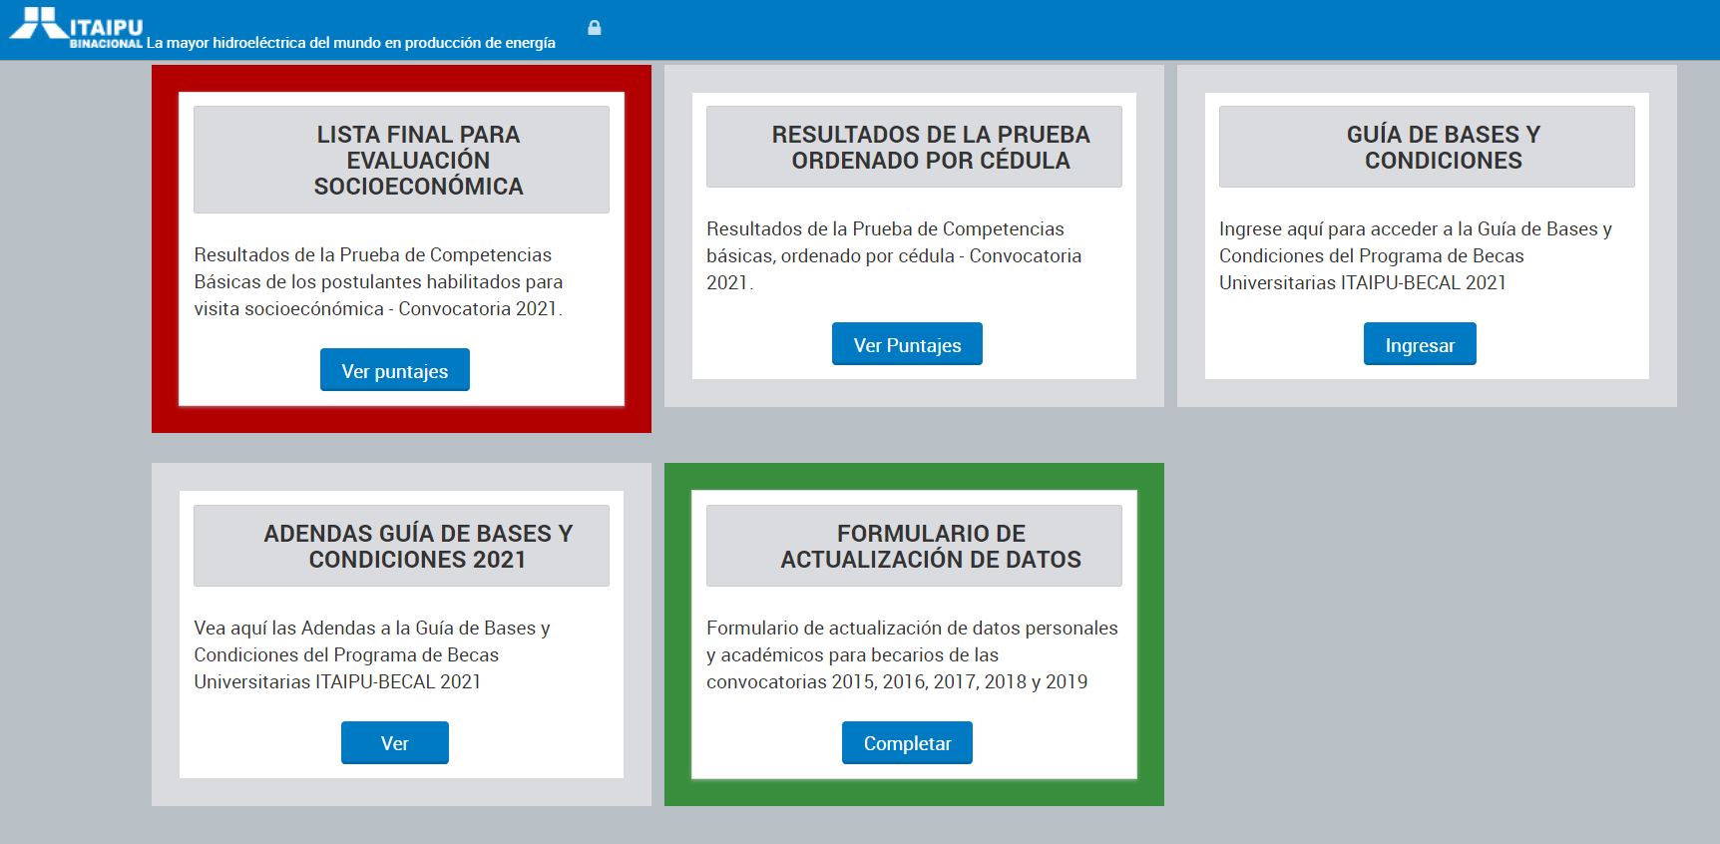This screenshot has height=844, width=1720.
Task: Open Ver puntajes for the socioeconomic evaluation list
Action: [x=395, y=370]
